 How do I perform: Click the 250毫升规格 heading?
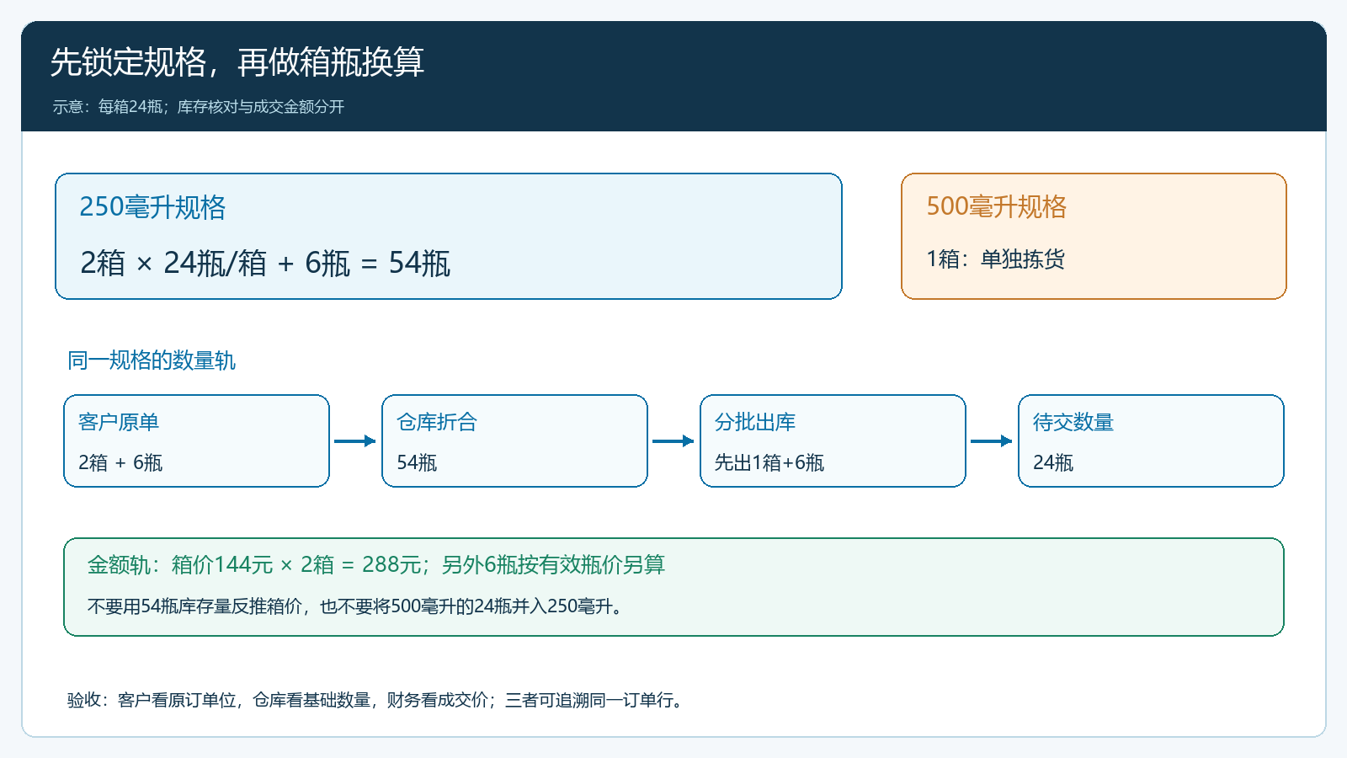[152, 207]
